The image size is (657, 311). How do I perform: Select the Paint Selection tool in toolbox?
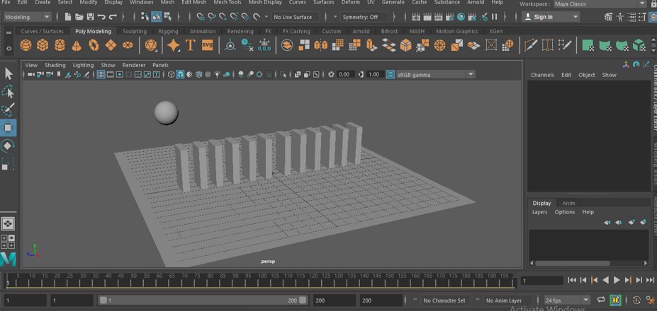click(x=9, y=110)
